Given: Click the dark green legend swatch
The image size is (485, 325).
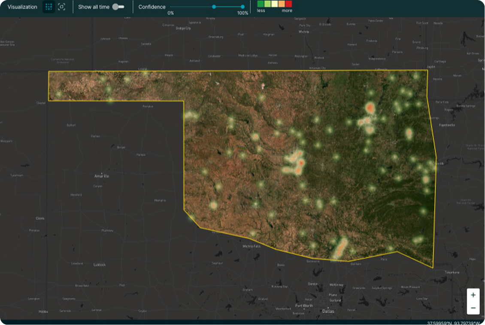Looking at the screenshot, I should pos(260,4).
